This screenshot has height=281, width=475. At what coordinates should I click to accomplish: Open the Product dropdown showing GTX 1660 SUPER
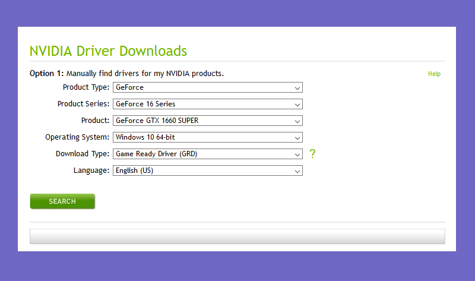click(207, 121)
